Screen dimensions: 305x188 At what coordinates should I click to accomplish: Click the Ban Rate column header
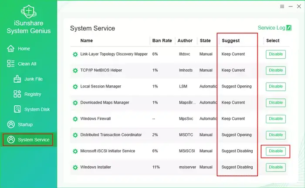(x=162, y=40)
